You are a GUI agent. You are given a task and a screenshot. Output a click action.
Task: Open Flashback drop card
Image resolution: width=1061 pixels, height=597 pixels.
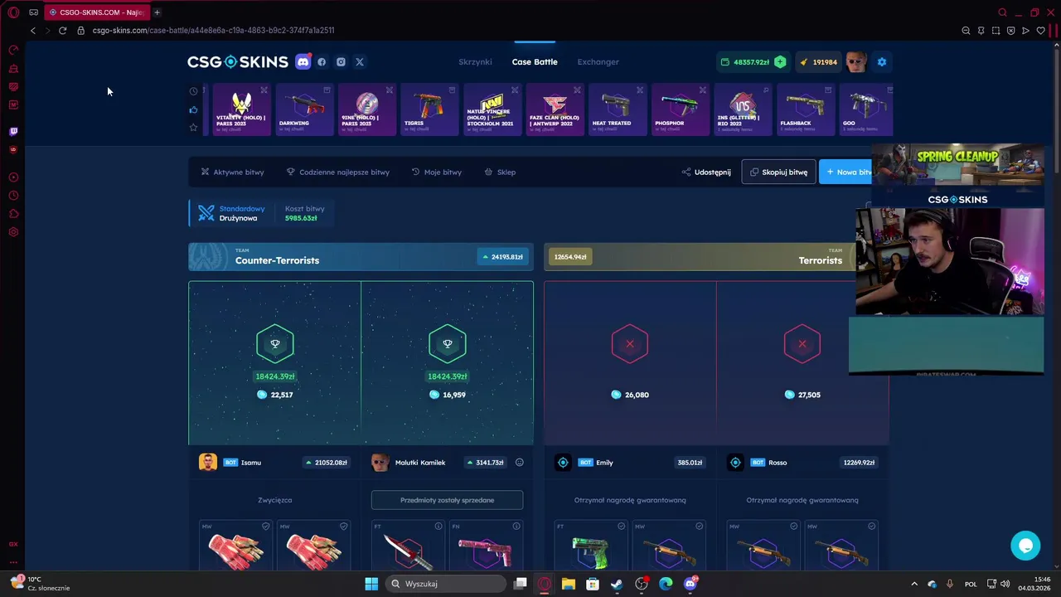point(805,109)
